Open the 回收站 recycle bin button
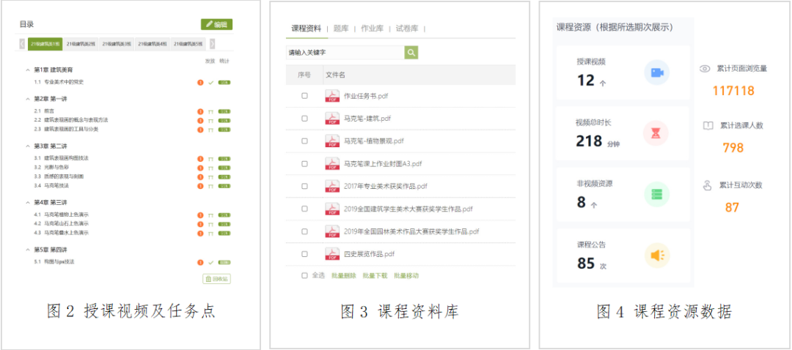Screen dimensions: 792x350 (216, 279)
